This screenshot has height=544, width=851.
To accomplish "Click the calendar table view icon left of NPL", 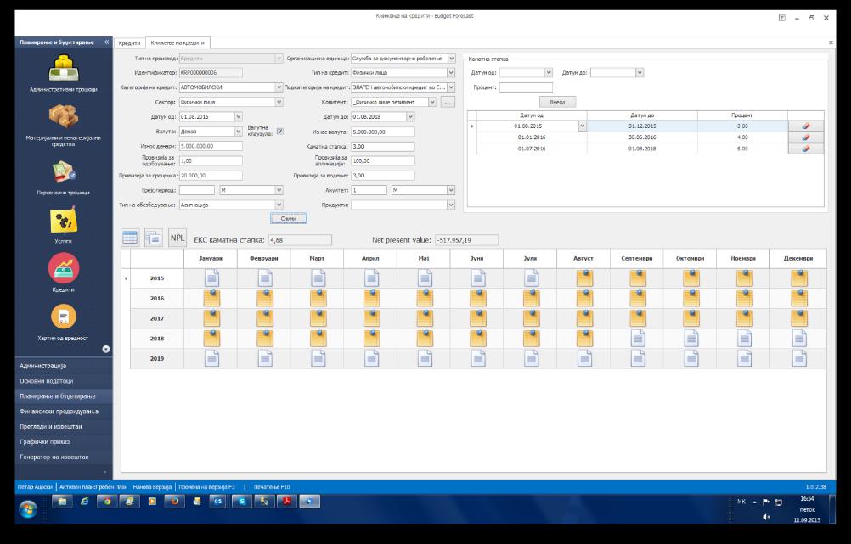I will click(x=131, y=238).
